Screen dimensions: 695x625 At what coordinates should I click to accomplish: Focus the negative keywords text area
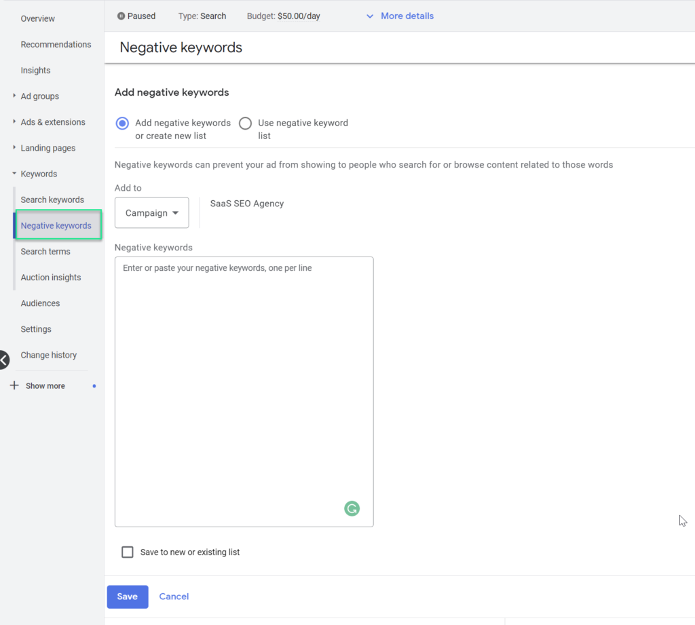244,392
